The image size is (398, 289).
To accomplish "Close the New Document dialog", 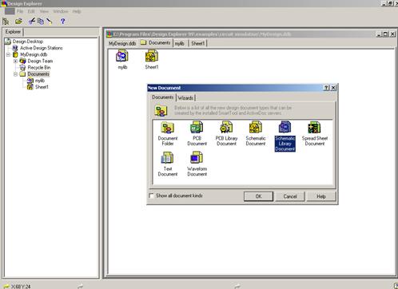I will click(x=333, y=88).
